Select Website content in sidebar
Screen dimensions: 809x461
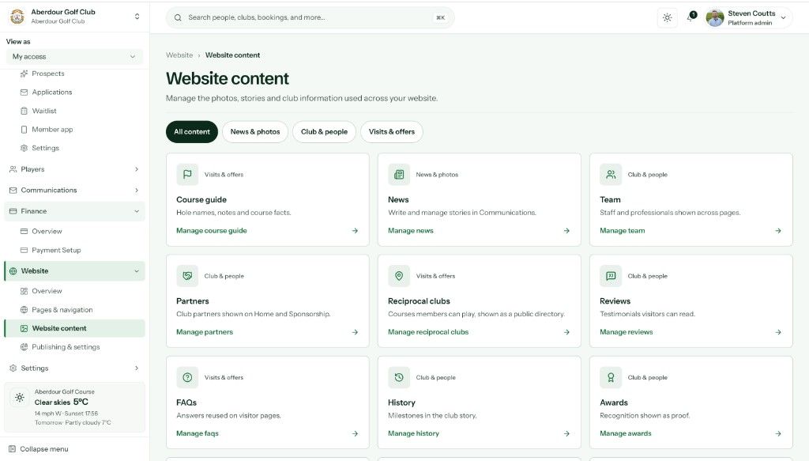coord(75,328)
